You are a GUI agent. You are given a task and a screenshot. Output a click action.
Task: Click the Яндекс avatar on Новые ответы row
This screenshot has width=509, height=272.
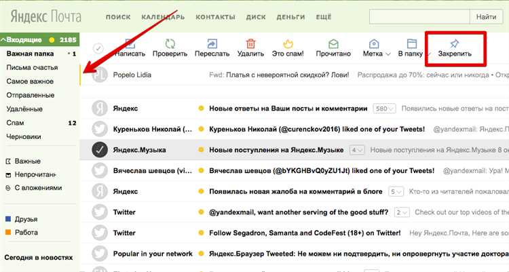100,109
